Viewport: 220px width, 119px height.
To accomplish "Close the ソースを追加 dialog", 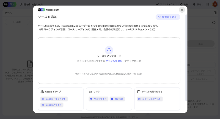I will point(182,10).
